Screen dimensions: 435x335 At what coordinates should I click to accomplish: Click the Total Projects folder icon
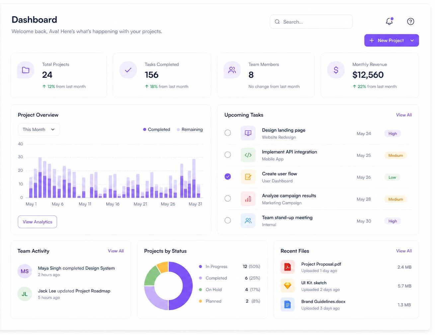point(26,70)
